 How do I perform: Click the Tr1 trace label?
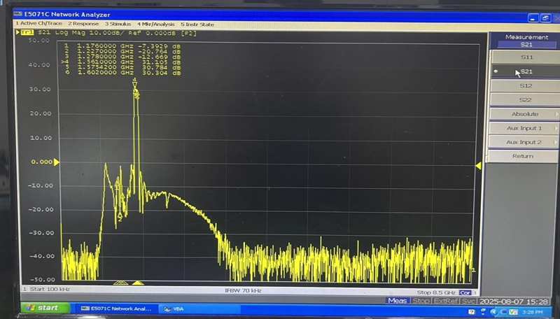coord(27,32)
